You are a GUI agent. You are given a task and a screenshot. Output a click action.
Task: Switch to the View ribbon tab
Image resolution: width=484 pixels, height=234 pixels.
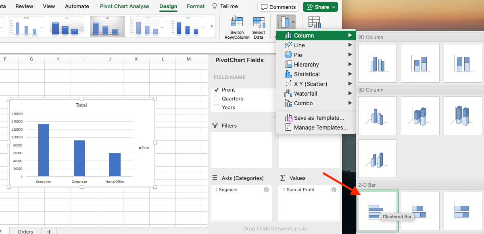coord(49,6)
